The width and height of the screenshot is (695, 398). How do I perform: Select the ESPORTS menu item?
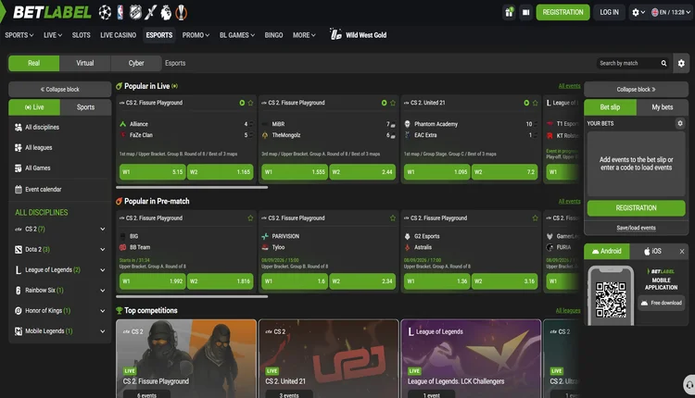[159, 35]
